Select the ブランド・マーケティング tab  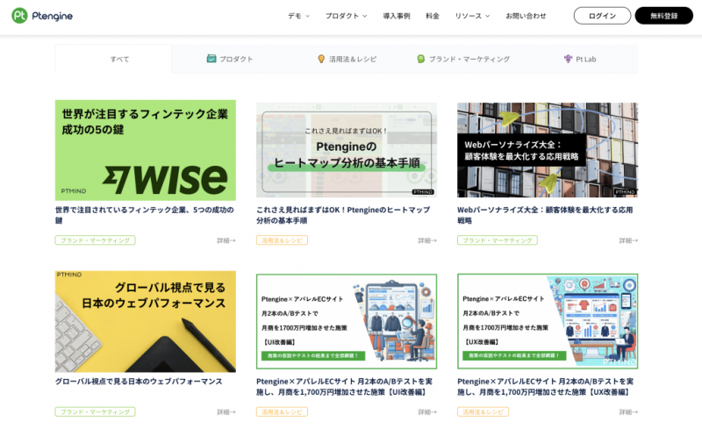coord(463,59)
